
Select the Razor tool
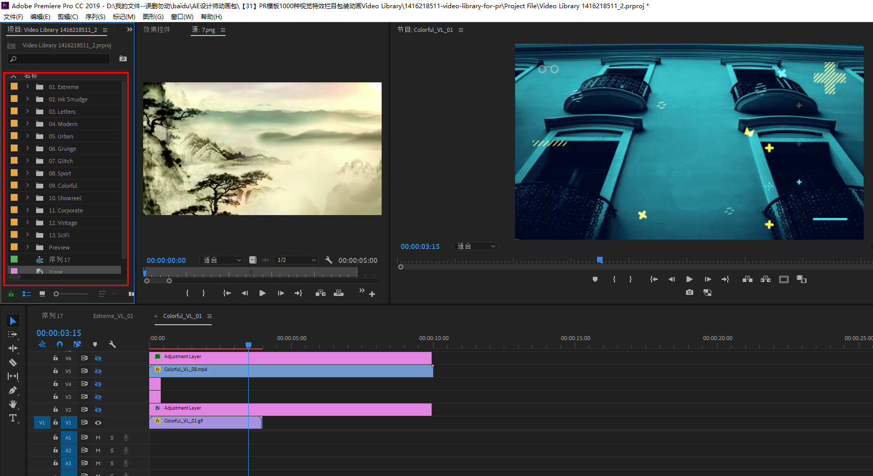point(13,362)
